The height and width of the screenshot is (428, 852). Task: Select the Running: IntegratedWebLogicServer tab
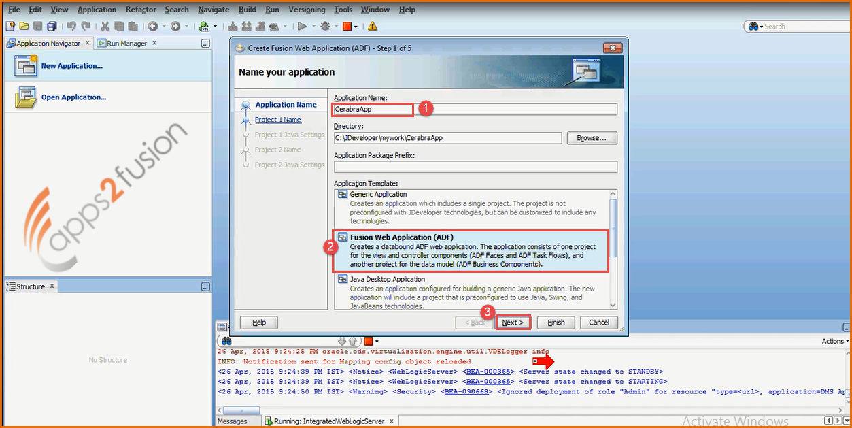coord(329,421)
